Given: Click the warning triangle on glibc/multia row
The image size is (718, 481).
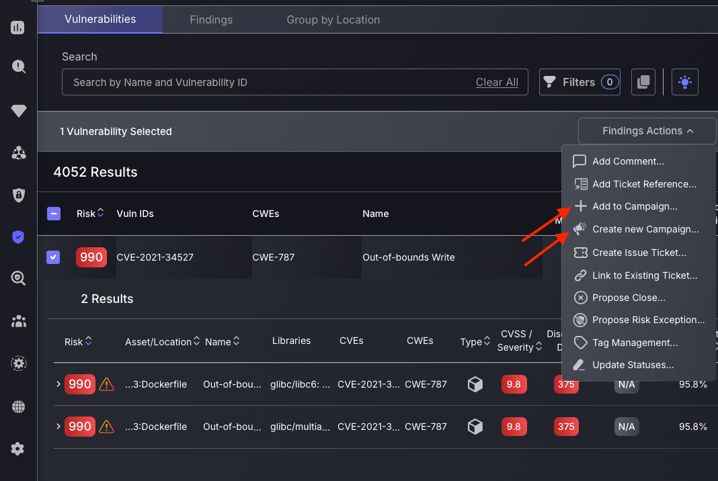Looking at the screenshot, I should (106, 427).
